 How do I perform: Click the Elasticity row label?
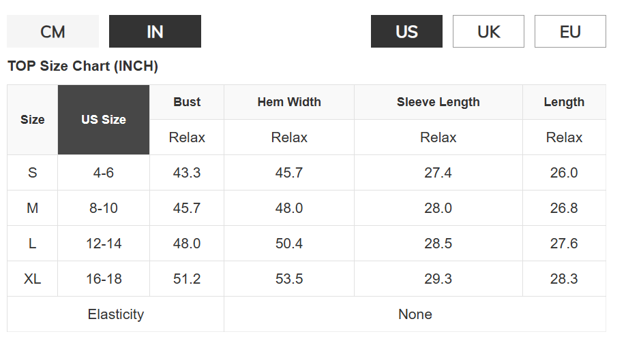click(116, 314)
